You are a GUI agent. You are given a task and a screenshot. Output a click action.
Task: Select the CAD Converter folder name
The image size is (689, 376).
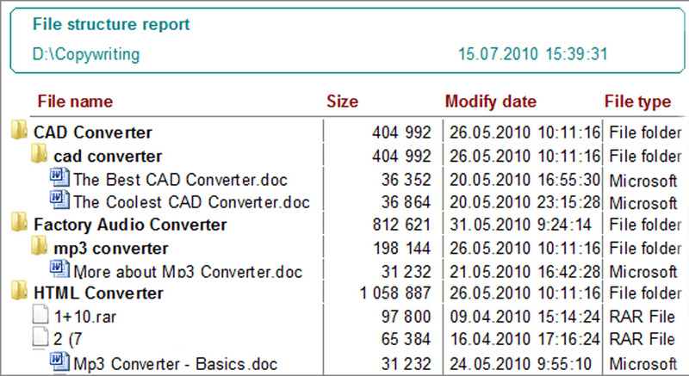pos(93,133)
